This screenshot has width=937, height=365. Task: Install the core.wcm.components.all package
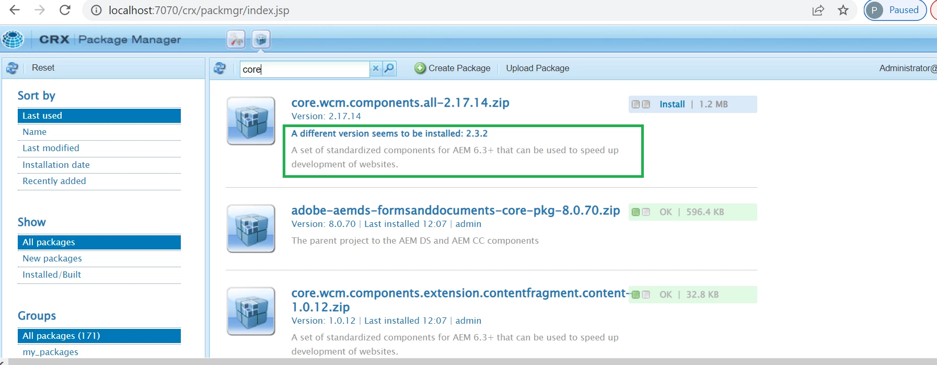pyautogui.click(x=672, y=104)
